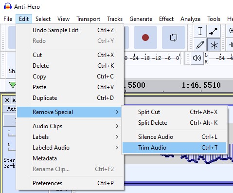Open the Analyze menu
The width and height of the screenshot is (233, 193).
tap(190, 19)
